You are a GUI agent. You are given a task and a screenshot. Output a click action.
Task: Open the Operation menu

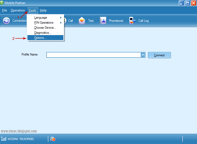point(18,10)
